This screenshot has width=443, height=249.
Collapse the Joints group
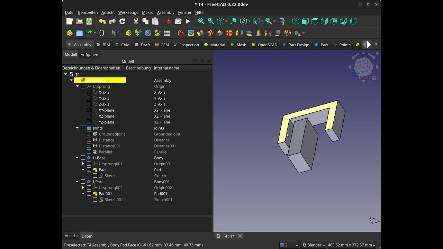pyautogui.click(x=77, y=128)
